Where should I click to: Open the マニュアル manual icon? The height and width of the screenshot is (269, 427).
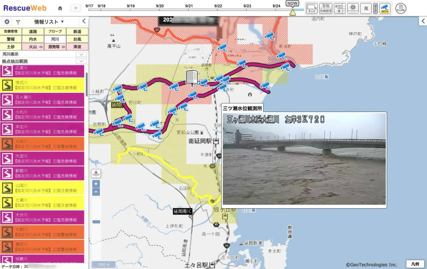tap(401, 8)
